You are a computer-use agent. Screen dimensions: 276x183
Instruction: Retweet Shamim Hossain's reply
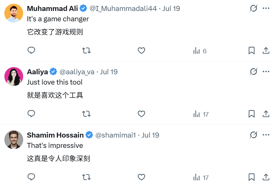[x=86, y=177]
